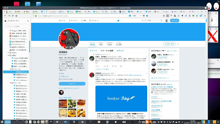Open メッセージ in Twitter navigation
Viewport: 220px width, 124px height.
pos(94,21)
